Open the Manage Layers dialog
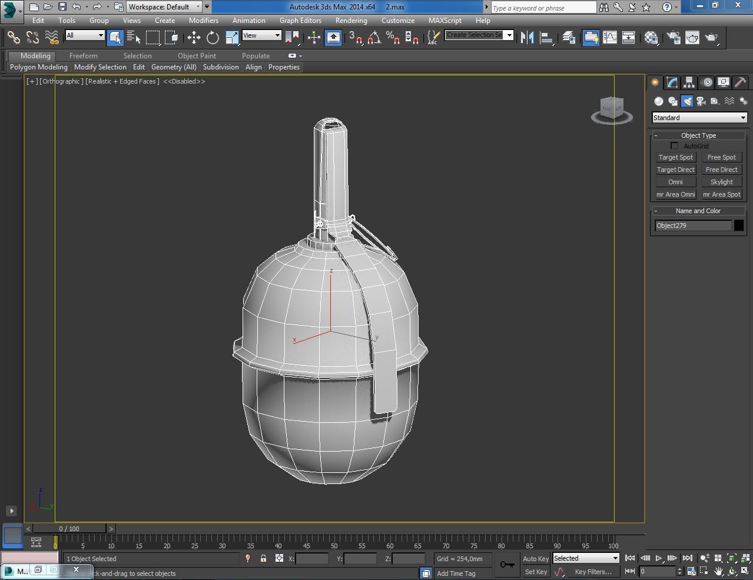This screenshot has width=753, height=580. coord(569,38)
